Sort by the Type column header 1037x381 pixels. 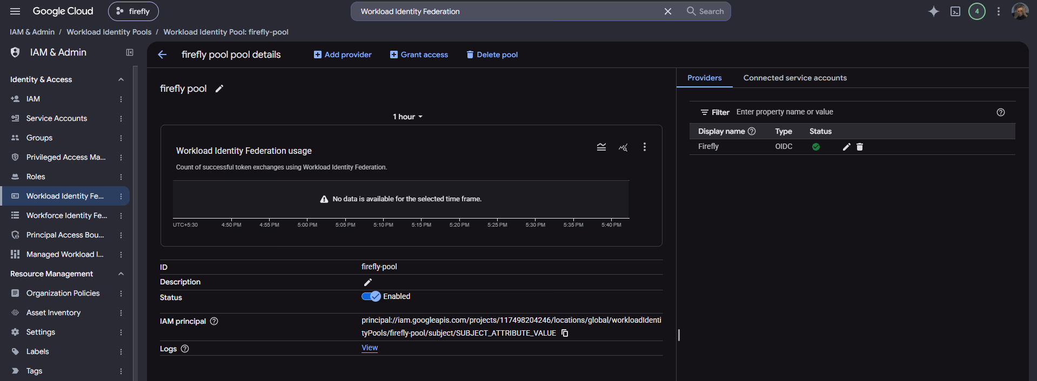coord(784,131)
